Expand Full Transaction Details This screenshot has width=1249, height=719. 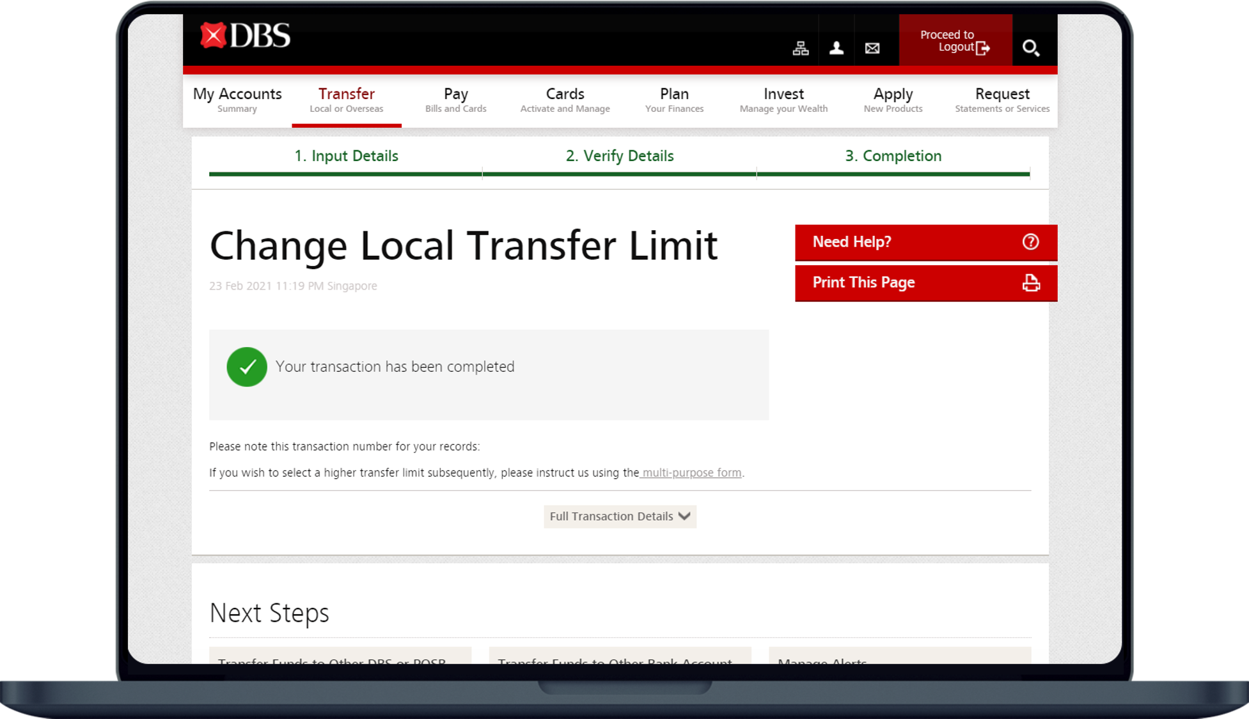point(619,516)
